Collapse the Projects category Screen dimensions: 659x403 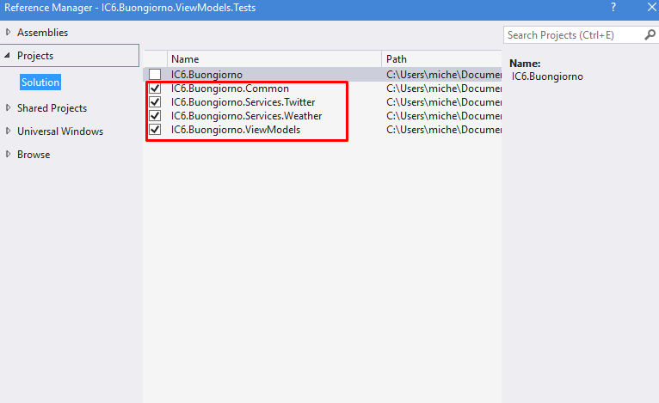point(9,56)
